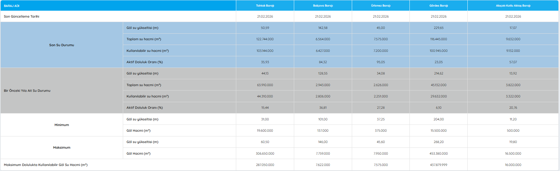Click Balçova previous year total volume 2.943.000

(x=323, y=85)
